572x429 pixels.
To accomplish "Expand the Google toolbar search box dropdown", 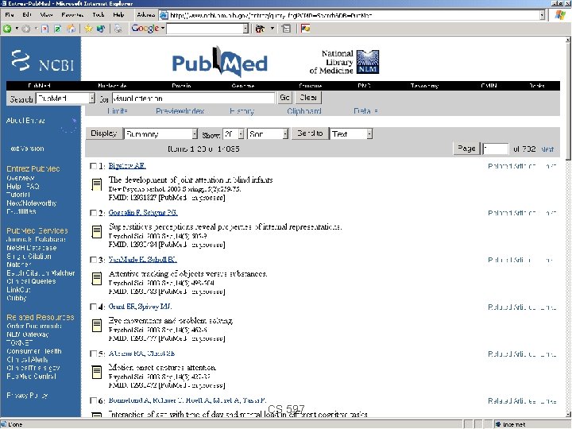I will coord(245,29).
